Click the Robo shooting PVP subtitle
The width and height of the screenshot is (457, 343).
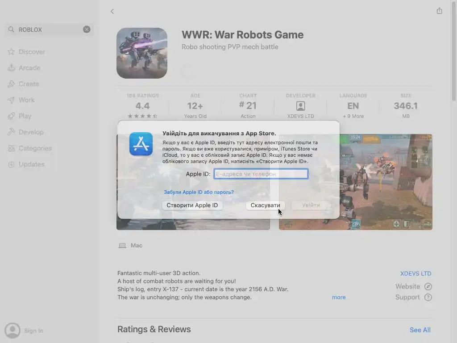tap(230, 46)
